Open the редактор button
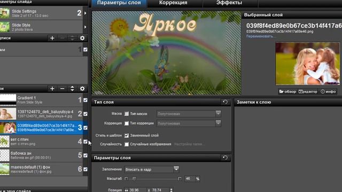Viewport: 342px width, 192px height. coord(308,92)
